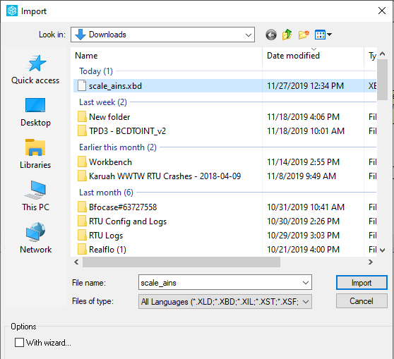394x359 pixels.
Task: Select This PC in the places bar
Action: coord(35,196)
